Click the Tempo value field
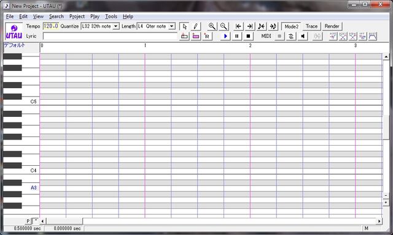This screenshot has width=393, height=235. click(51, 26)
